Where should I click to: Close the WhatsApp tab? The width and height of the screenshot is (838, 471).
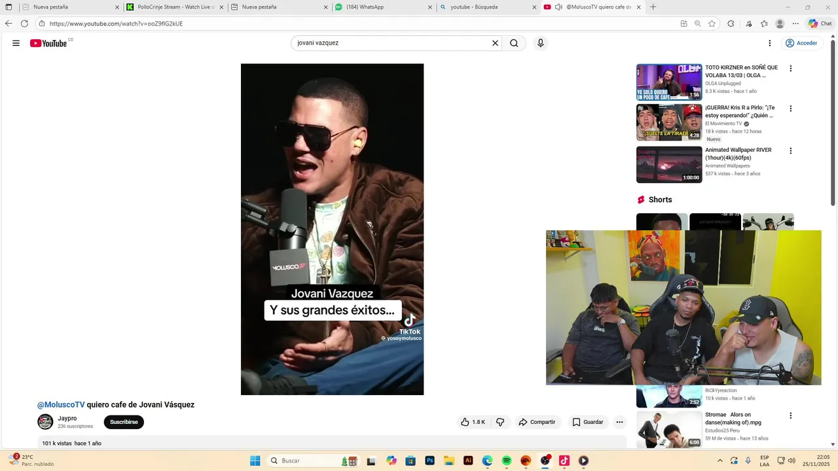click(x=430, y=7)
